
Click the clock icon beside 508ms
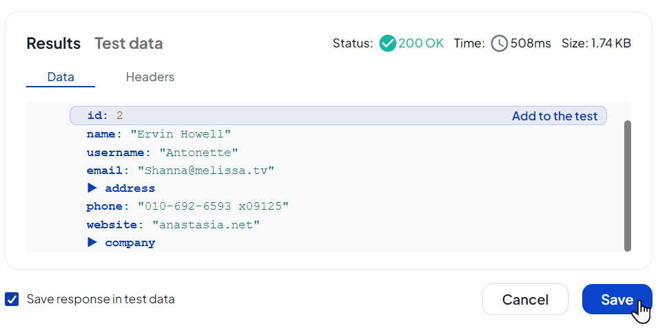click(500, 43)
